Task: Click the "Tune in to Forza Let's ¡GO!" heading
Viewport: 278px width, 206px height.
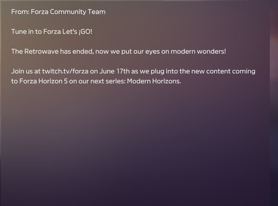Action: [x=52, y=32]
